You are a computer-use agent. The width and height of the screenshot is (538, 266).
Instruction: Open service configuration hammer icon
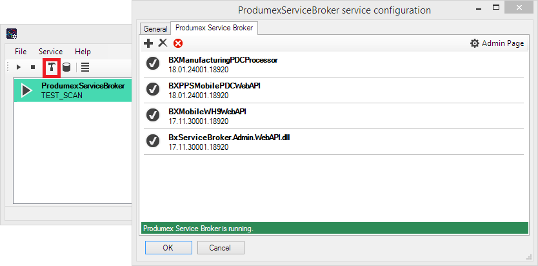click(x=51, y=67)
